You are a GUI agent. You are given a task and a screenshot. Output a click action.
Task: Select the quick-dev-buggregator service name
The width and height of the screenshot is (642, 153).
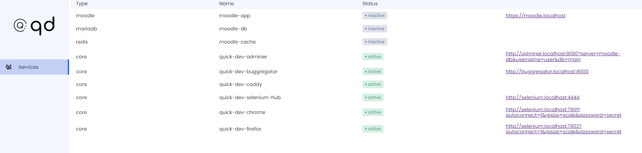(248, 71)
